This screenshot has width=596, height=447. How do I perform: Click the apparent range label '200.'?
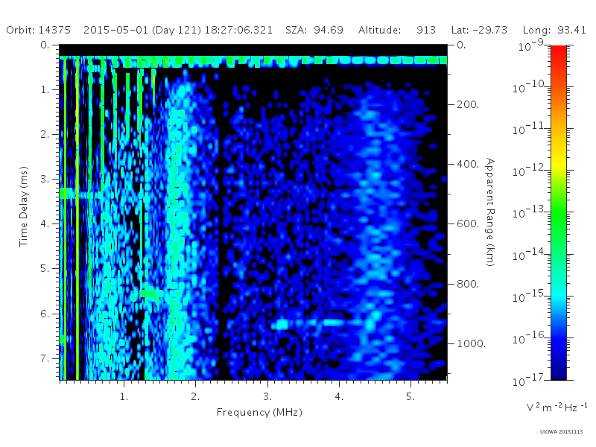coord(468,104)
